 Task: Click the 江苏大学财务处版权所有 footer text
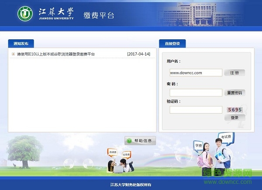pos(131,185)
